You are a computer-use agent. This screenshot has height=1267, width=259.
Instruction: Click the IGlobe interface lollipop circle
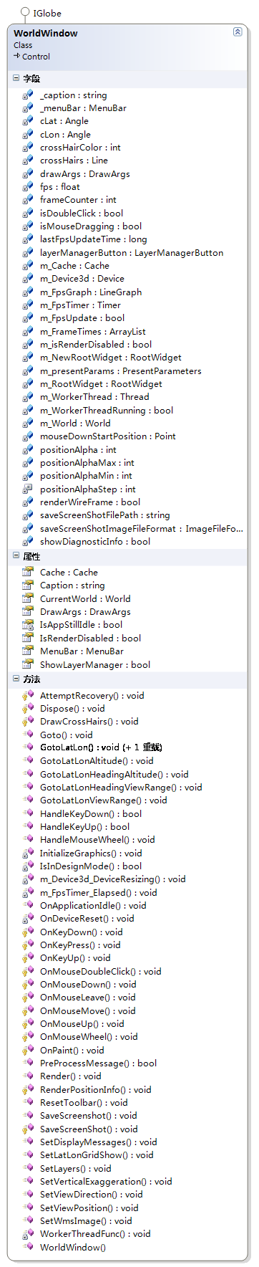coord(25,12)
